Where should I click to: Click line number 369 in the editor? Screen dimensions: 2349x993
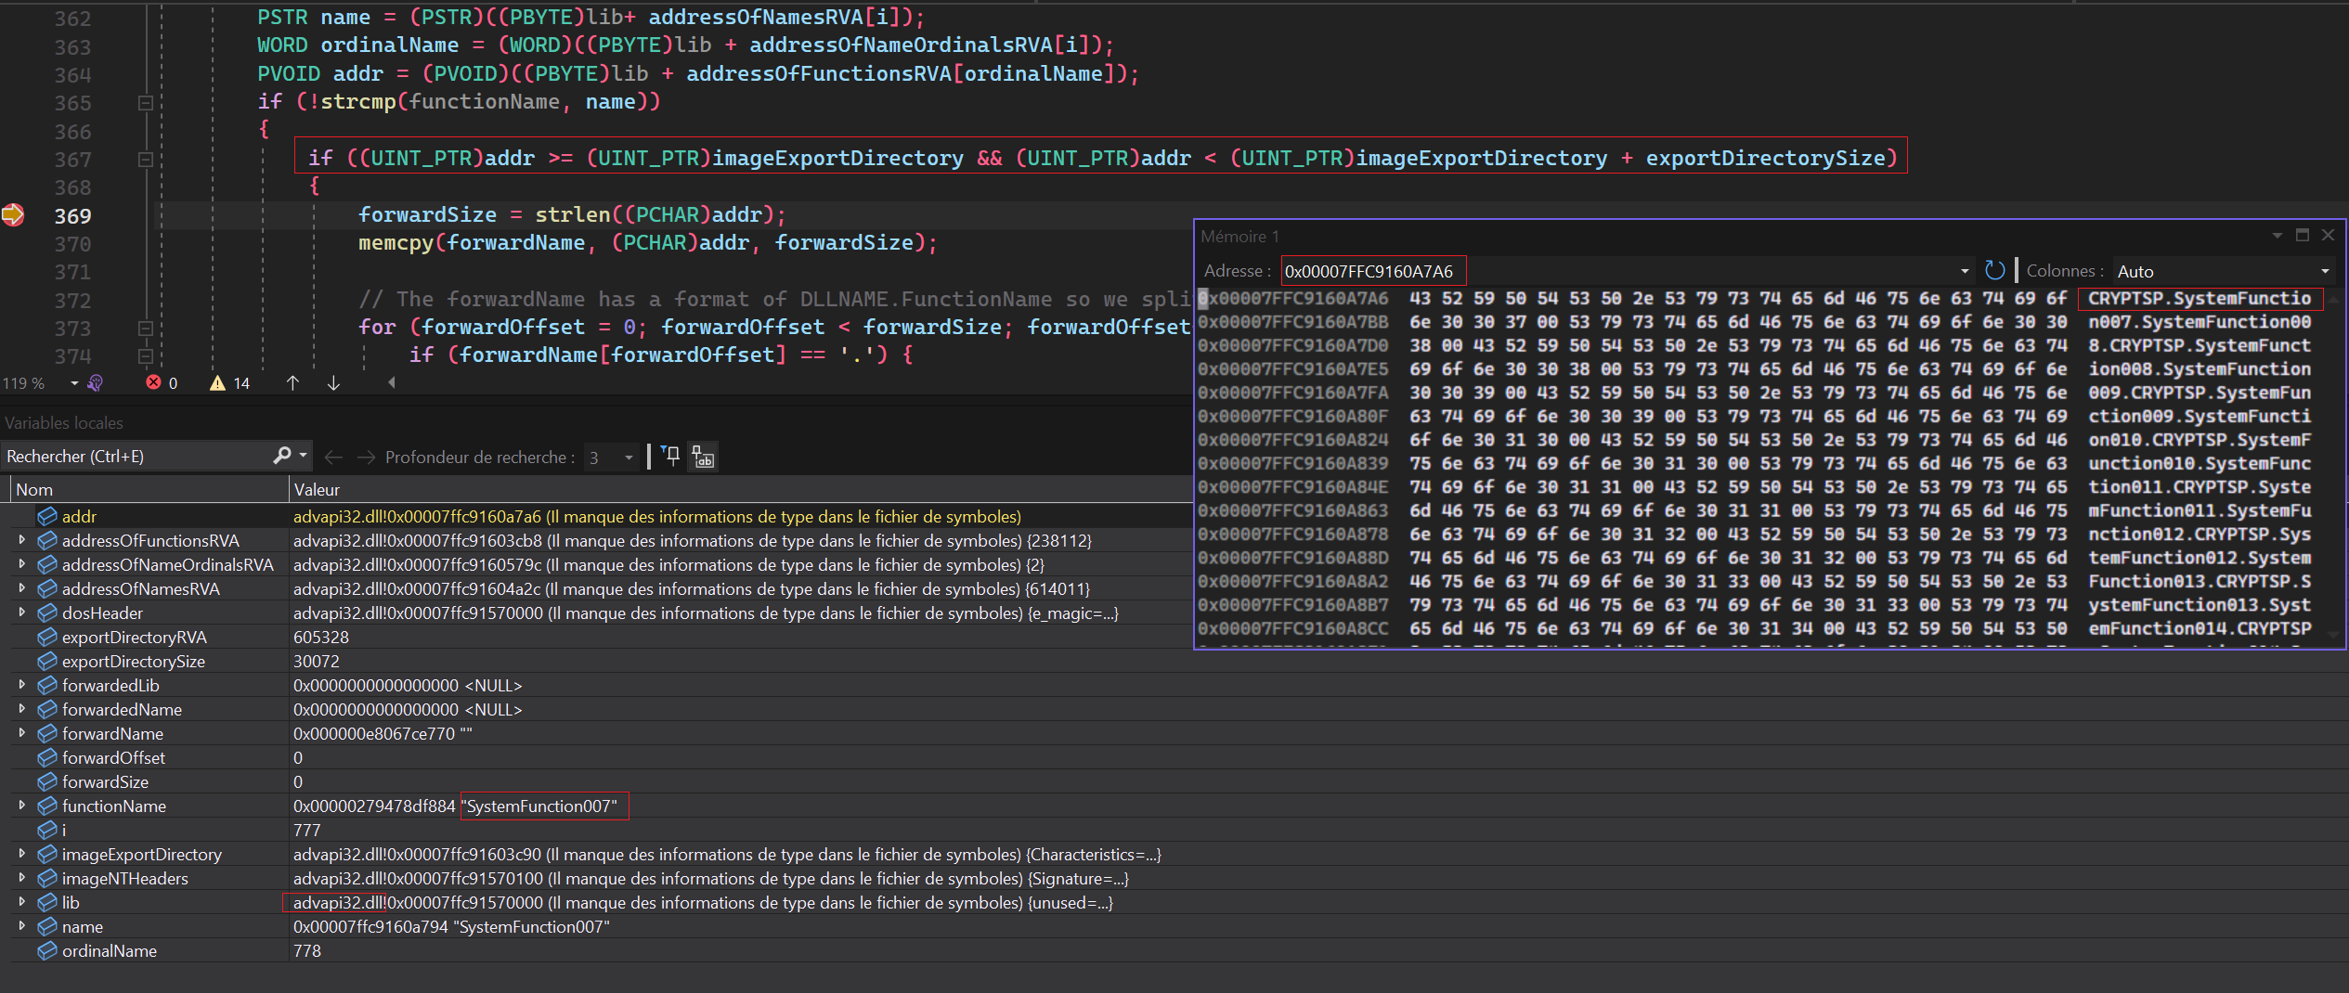72,216
